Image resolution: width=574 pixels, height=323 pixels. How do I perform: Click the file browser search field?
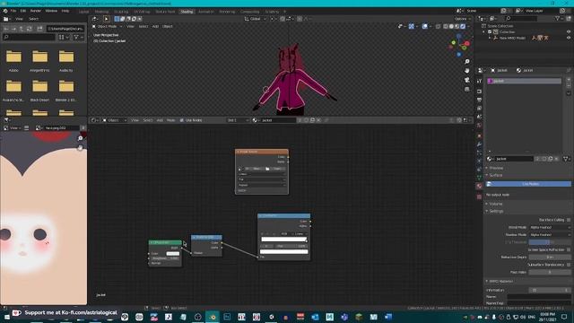29,37
